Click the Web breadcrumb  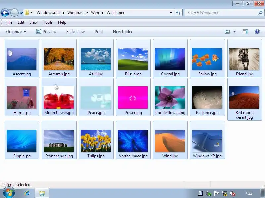95,13
